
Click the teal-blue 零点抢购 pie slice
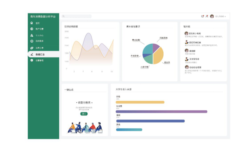coord(148,48)
